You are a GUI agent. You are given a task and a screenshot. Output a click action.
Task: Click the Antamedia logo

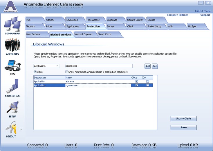point(10,7)
